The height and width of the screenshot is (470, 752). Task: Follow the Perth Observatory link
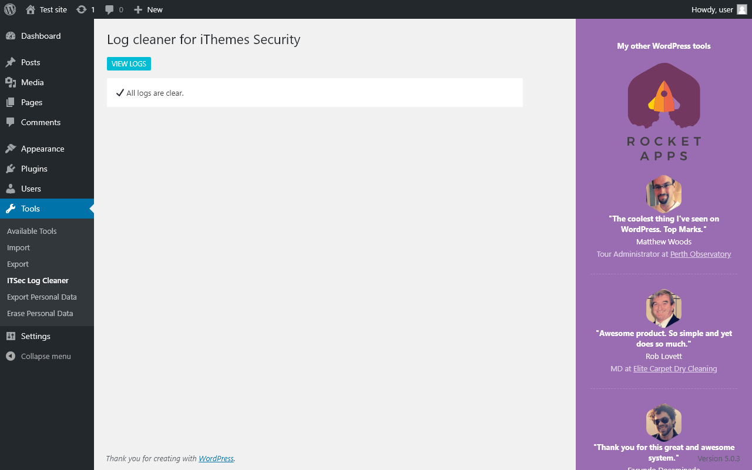[x=700, y=254]
